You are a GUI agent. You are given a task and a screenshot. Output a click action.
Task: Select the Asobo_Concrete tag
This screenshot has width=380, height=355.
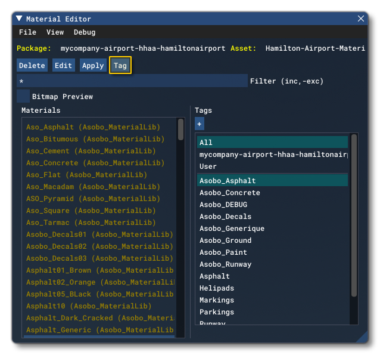(272, 192)
